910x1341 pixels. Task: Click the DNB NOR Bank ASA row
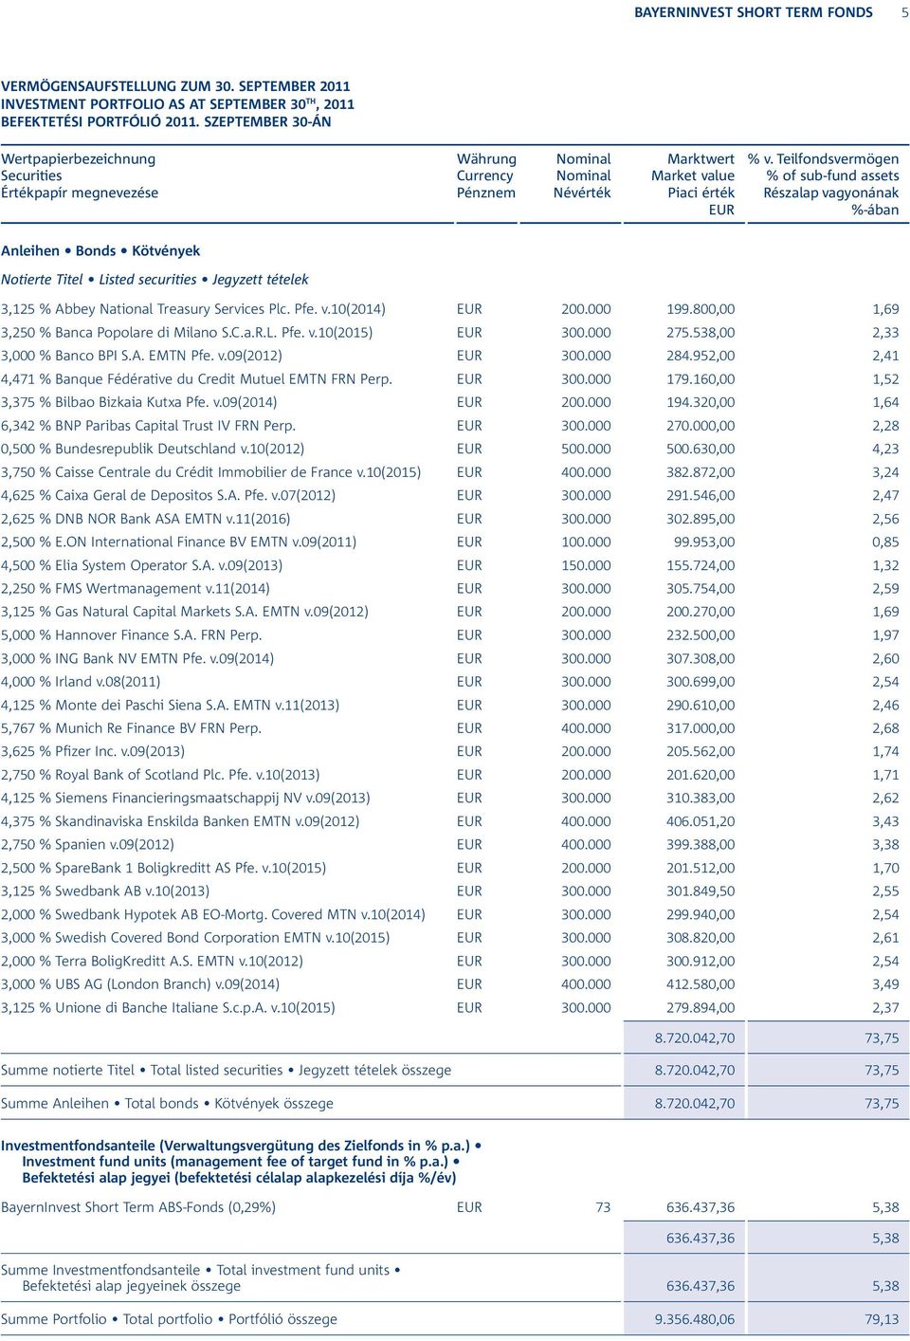point(450,519)
